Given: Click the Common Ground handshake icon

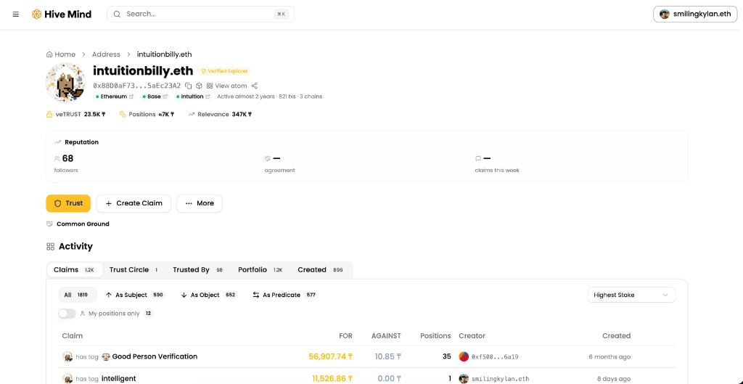Looking at the screenshot, I should coord(49,224).
